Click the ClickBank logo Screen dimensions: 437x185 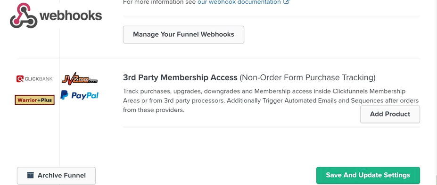pos(35,79)
